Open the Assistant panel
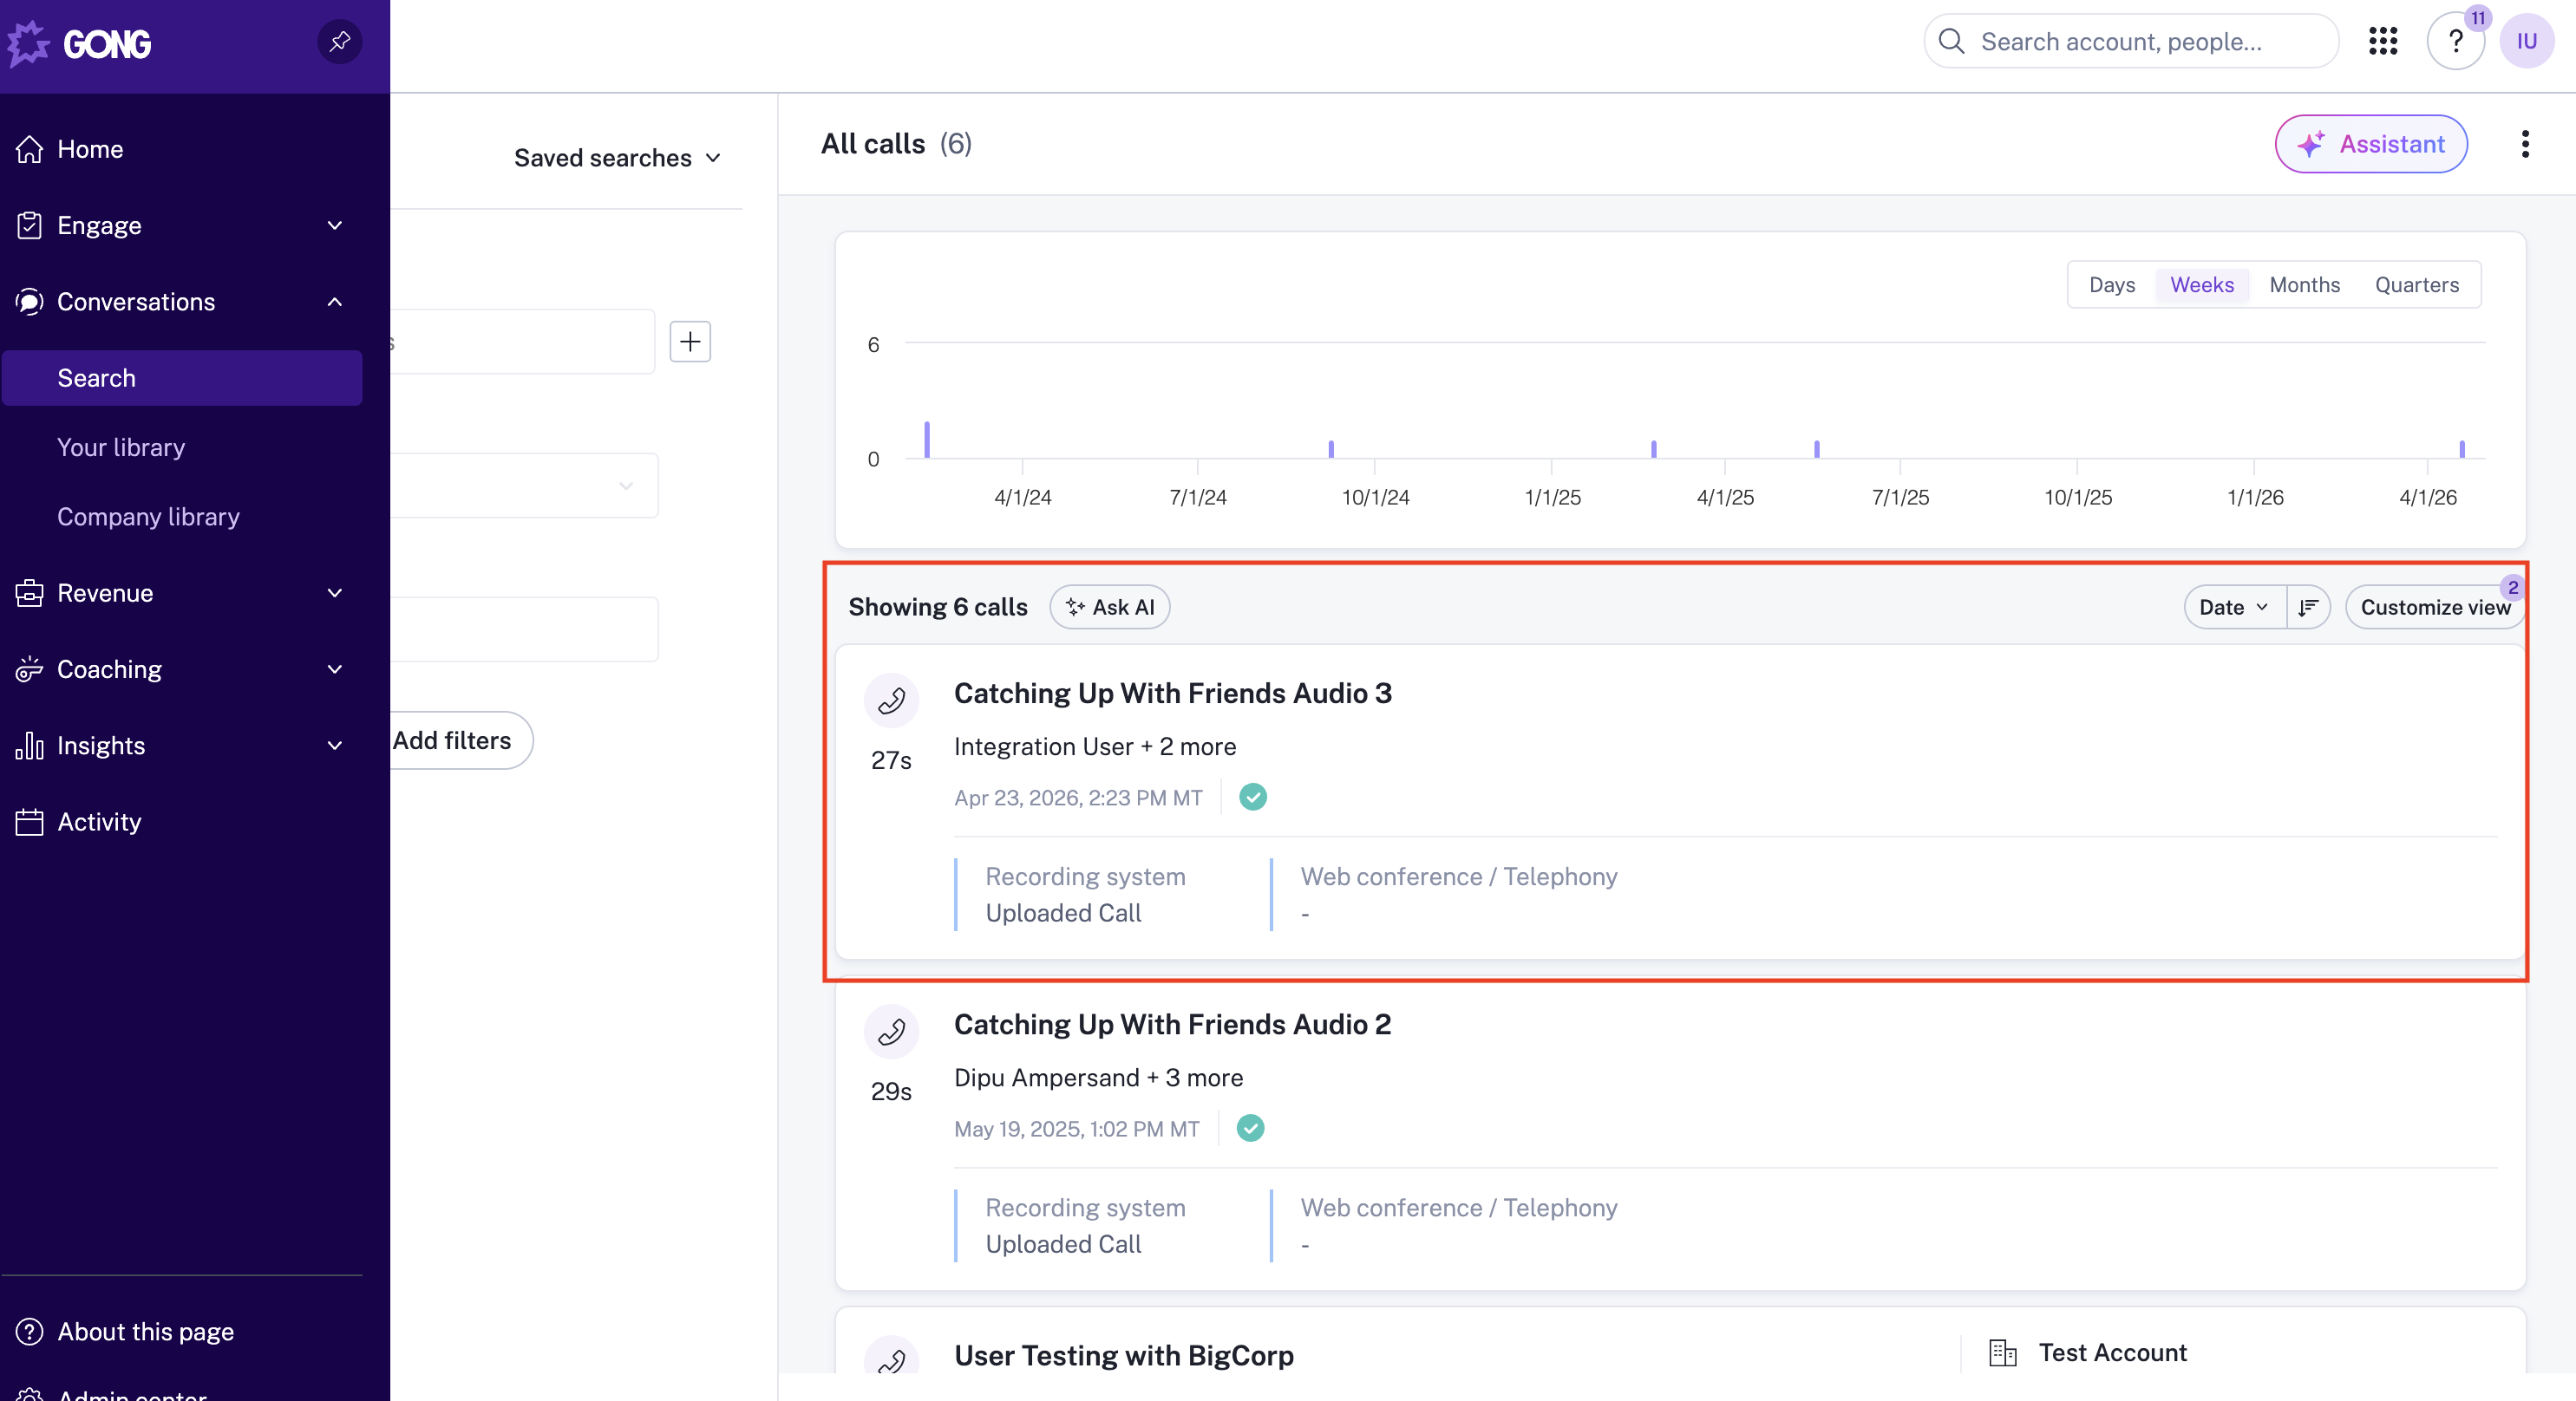Screen dimensions: 2576x1401 pos(2371,144)
